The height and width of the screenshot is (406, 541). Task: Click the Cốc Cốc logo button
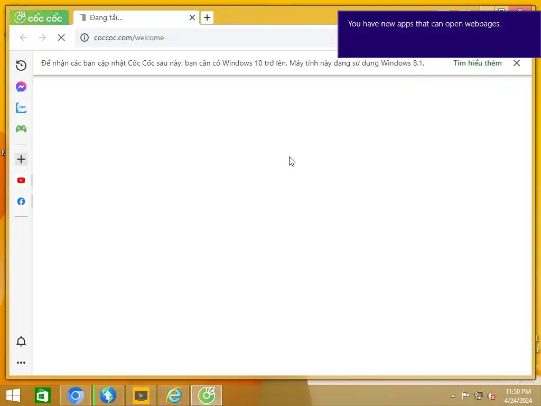pyautogui.click(x=39, y=17)
